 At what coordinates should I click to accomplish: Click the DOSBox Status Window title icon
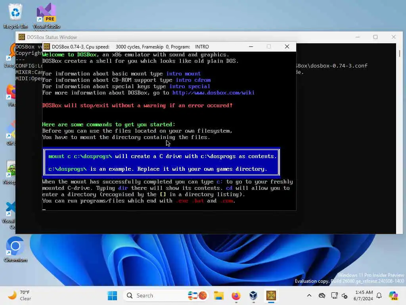pyautogui.click(x=22, y=37)
